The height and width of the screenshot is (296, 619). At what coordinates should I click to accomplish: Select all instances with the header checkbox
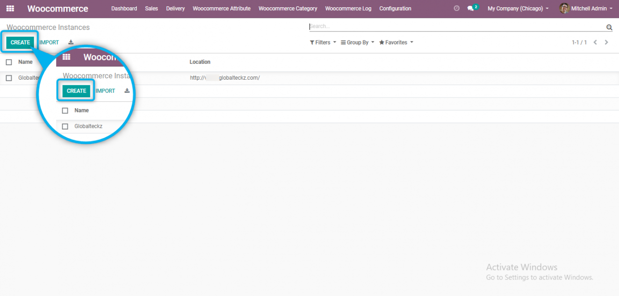(8, 62)
